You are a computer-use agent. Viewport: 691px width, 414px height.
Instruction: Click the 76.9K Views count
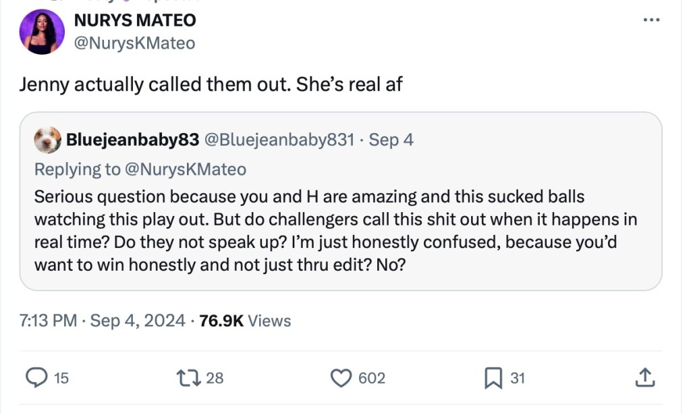[246, 321]
